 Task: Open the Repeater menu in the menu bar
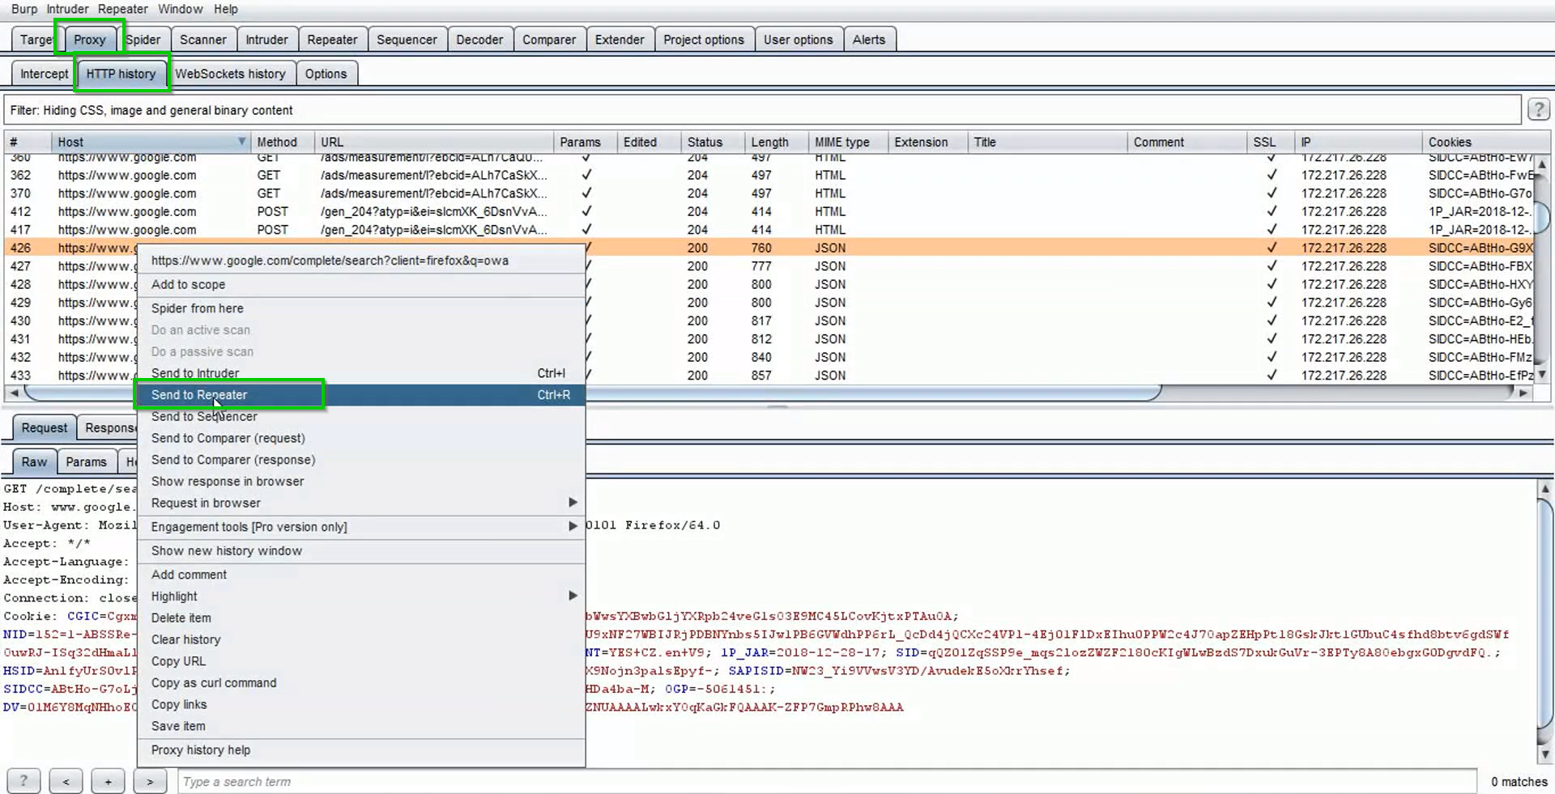coord(123,9)
